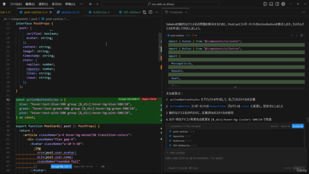309x174 pixels.
Task: Click the Edit code input field
Action: click(235, 158)
